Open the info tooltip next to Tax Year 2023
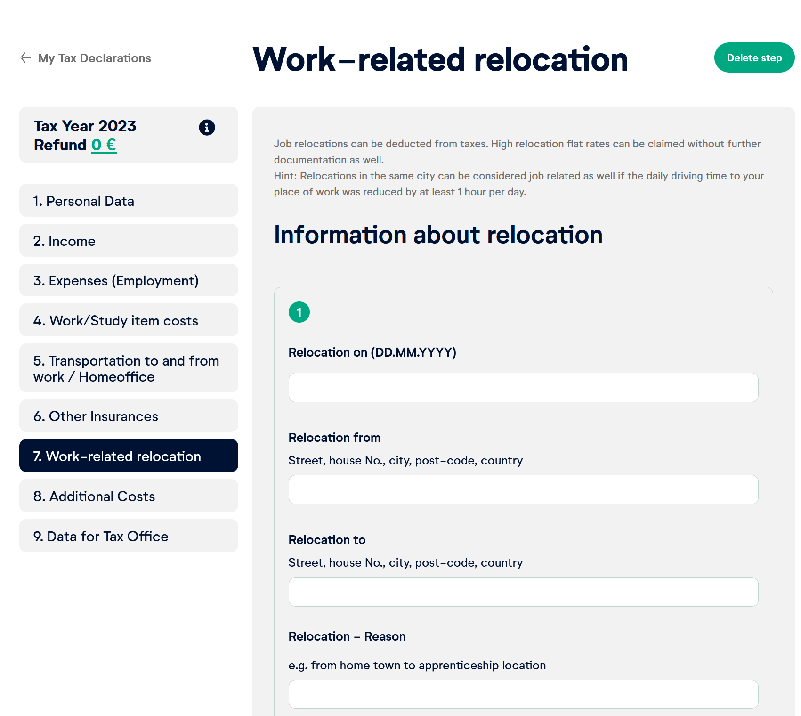 point(206,127)
